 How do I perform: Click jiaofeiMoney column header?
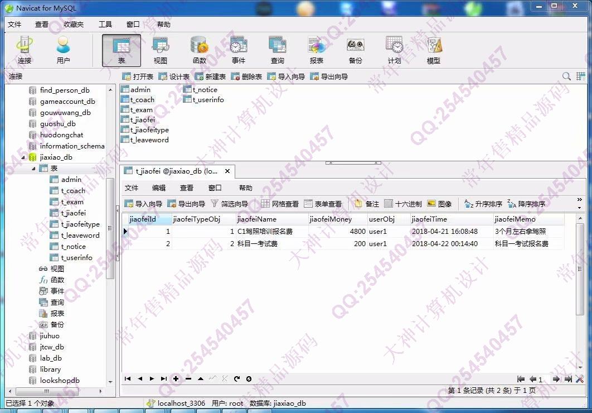(338, 219)
